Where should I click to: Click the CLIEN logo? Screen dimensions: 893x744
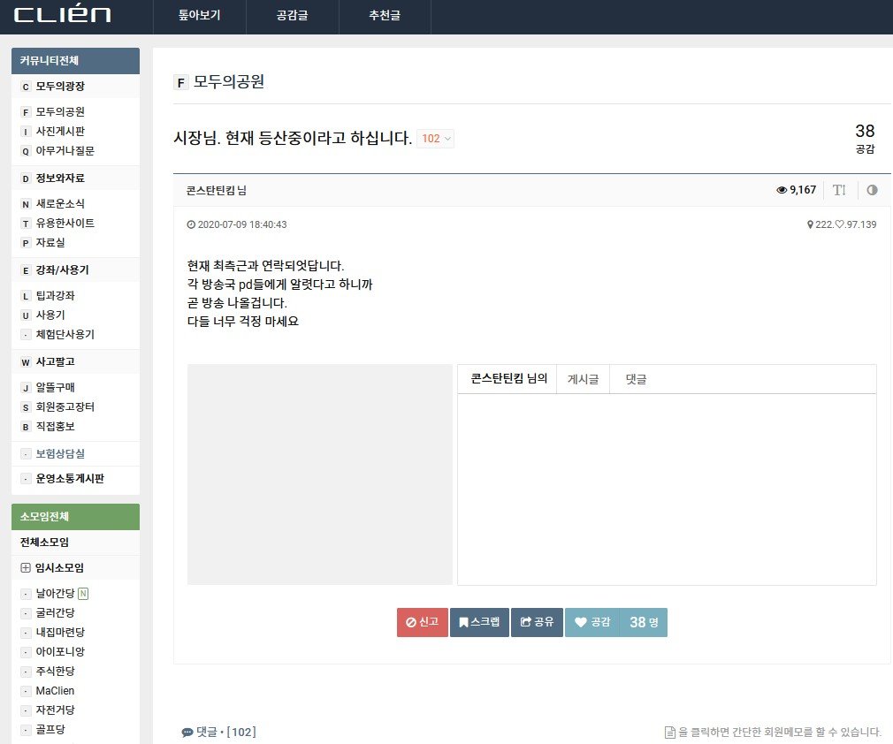(62, 15)
